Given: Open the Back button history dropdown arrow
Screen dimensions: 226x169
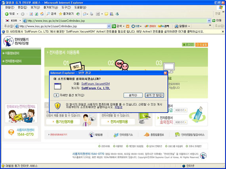Looking at the screenshot, I should pyautogui.click(x=17, y=14).
